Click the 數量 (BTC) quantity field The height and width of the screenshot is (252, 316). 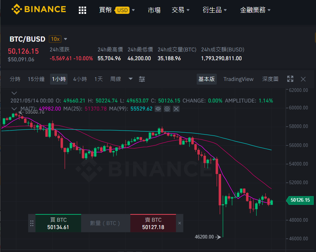(x=105, y=223)
